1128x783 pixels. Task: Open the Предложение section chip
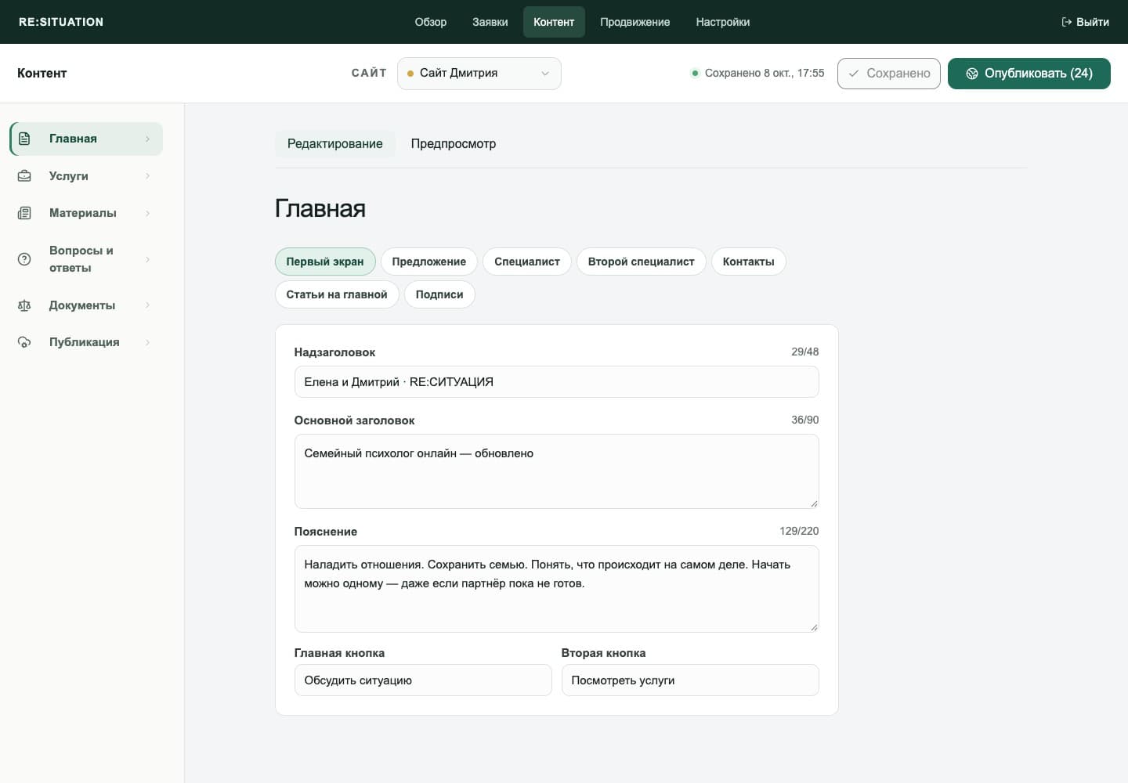[429, 262]
